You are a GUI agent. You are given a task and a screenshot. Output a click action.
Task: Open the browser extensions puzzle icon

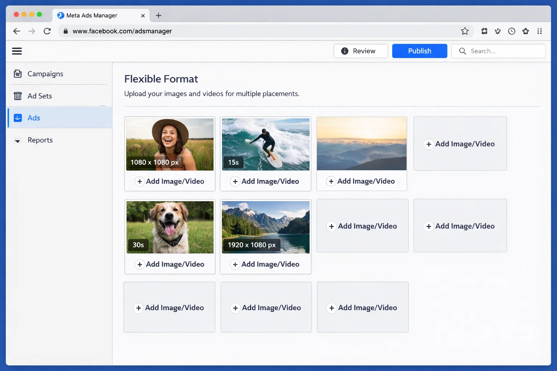484,31
